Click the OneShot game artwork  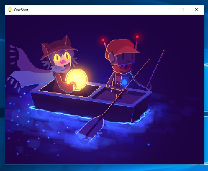104,89
